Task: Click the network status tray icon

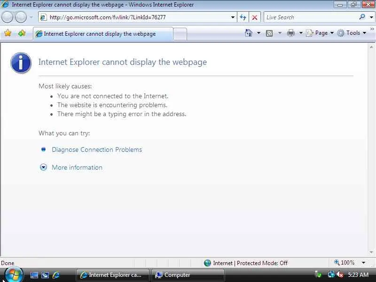Action: pyautogui.click(x=331, y=274)
